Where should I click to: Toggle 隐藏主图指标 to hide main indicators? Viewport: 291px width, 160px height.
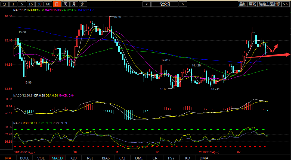pos(269,4)
